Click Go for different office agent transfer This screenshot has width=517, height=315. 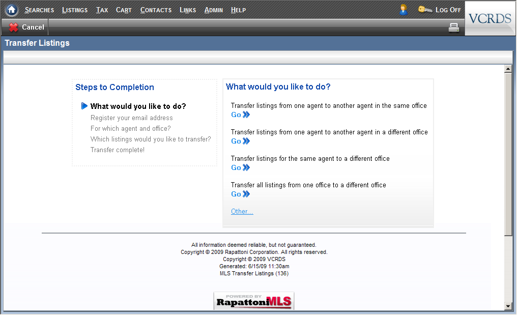236,141
